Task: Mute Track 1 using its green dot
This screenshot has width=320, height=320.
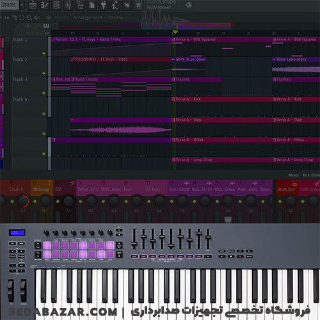Action: click(44, 53)
